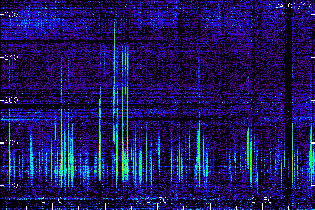
Task: Click the 280 frequency axis label
Action: tap(11, 15)
